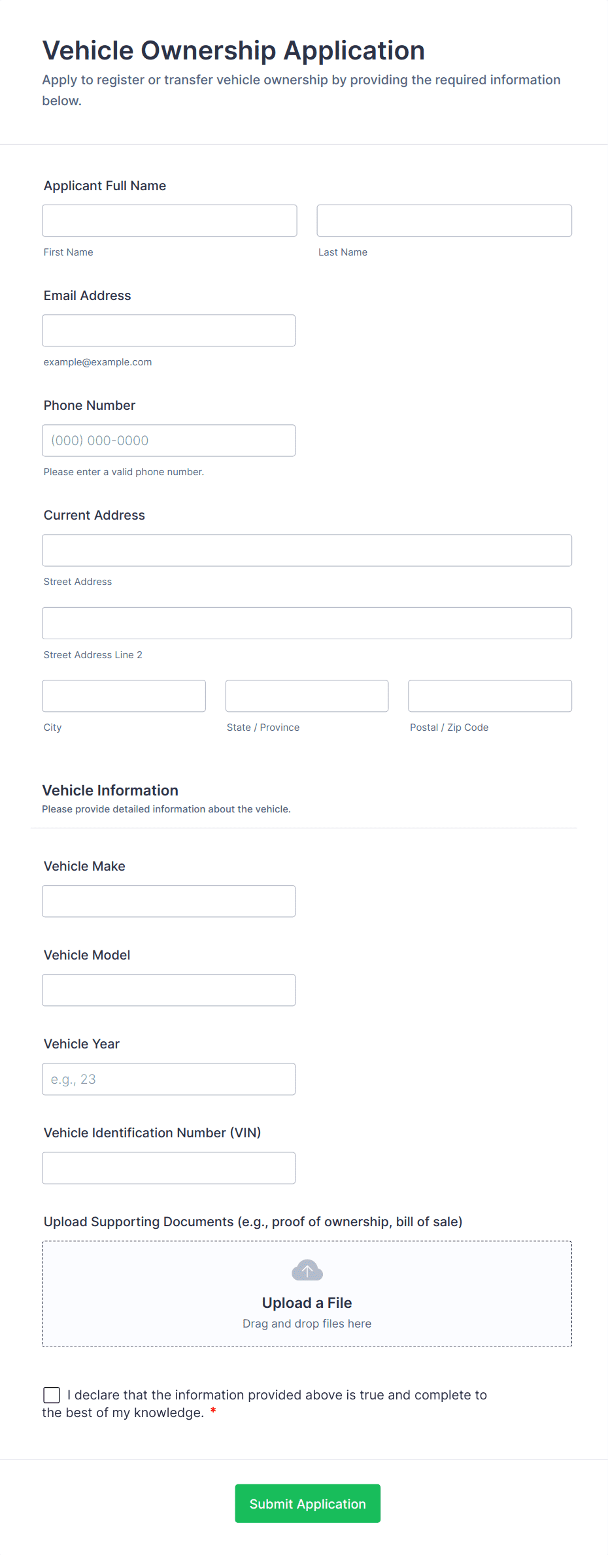
Task: Select the Email Address field
Action: [169, 331]
